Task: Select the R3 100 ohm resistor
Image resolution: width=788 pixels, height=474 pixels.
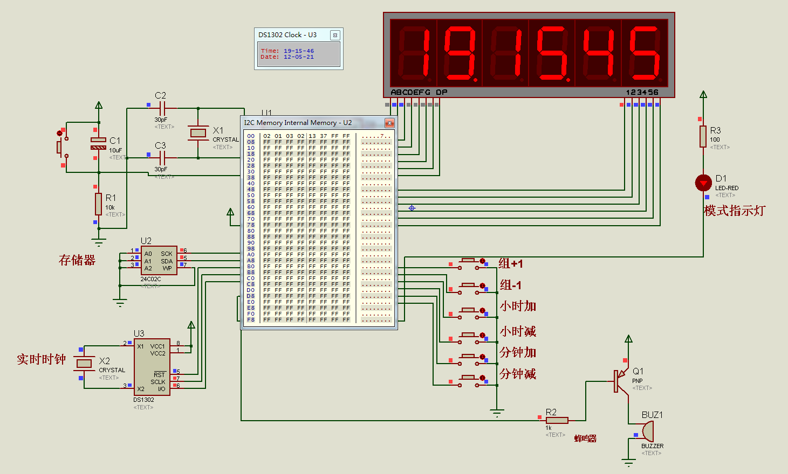Action: coord(703,136)
